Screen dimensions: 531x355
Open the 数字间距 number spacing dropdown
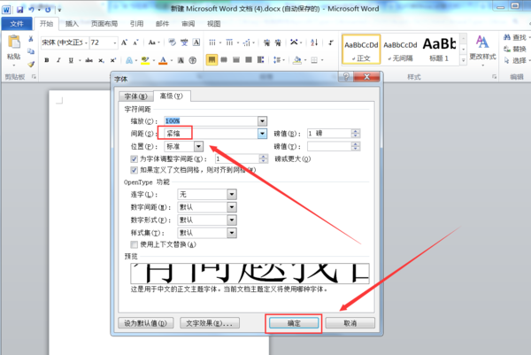(232, 207)
